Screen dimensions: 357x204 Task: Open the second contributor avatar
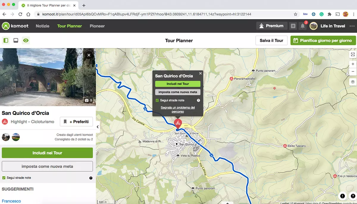pyautogui.click(x=16, y=137)
